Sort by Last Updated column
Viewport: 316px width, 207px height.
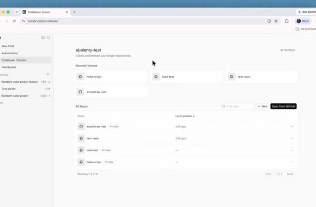185,116
